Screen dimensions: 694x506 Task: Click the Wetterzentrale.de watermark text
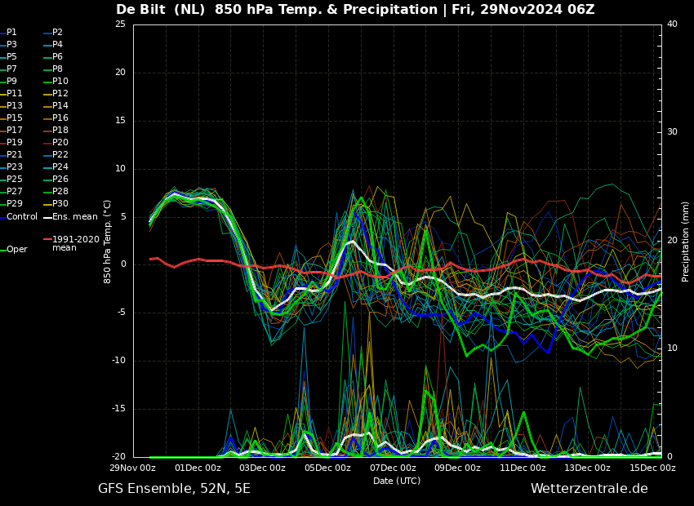click(x=589, y=489)
